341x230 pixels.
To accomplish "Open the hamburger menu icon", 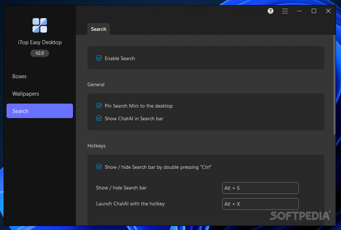I will (x=285, y=11).
